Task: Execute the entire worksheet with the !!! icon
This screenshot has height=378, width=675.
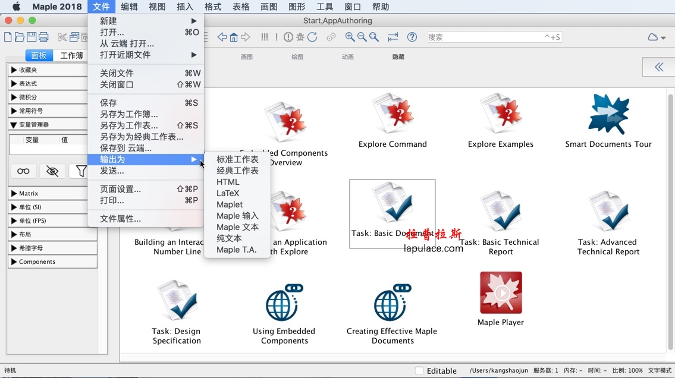Action: coord(265,36)
